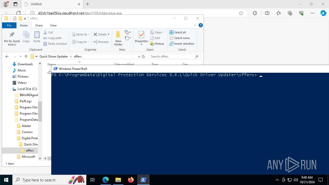329x185 pixels.
Task: Select Microsoft folder in tree
Action: [x=28, y=157]
